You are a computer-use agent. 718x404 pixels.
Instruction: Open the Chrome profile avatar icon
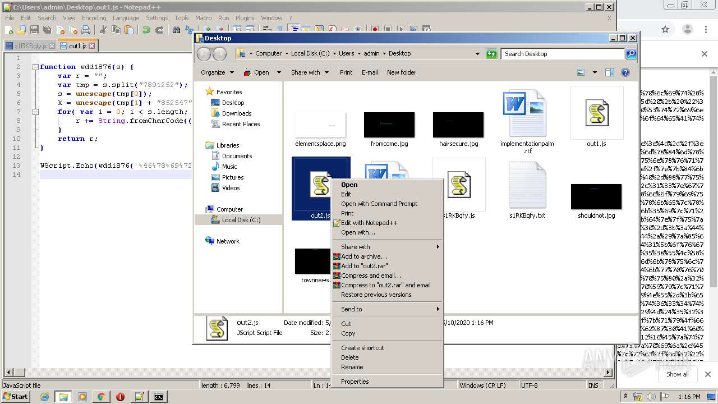(688, 29)
